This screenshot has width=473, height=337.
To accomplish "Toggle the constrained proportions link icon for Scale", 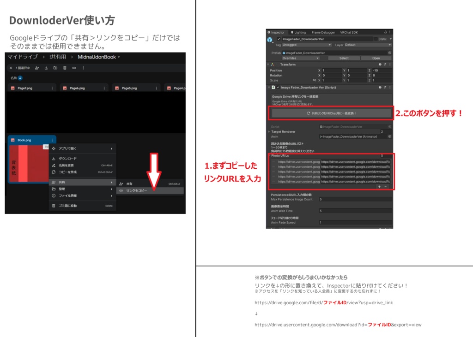I will point(314,80).
